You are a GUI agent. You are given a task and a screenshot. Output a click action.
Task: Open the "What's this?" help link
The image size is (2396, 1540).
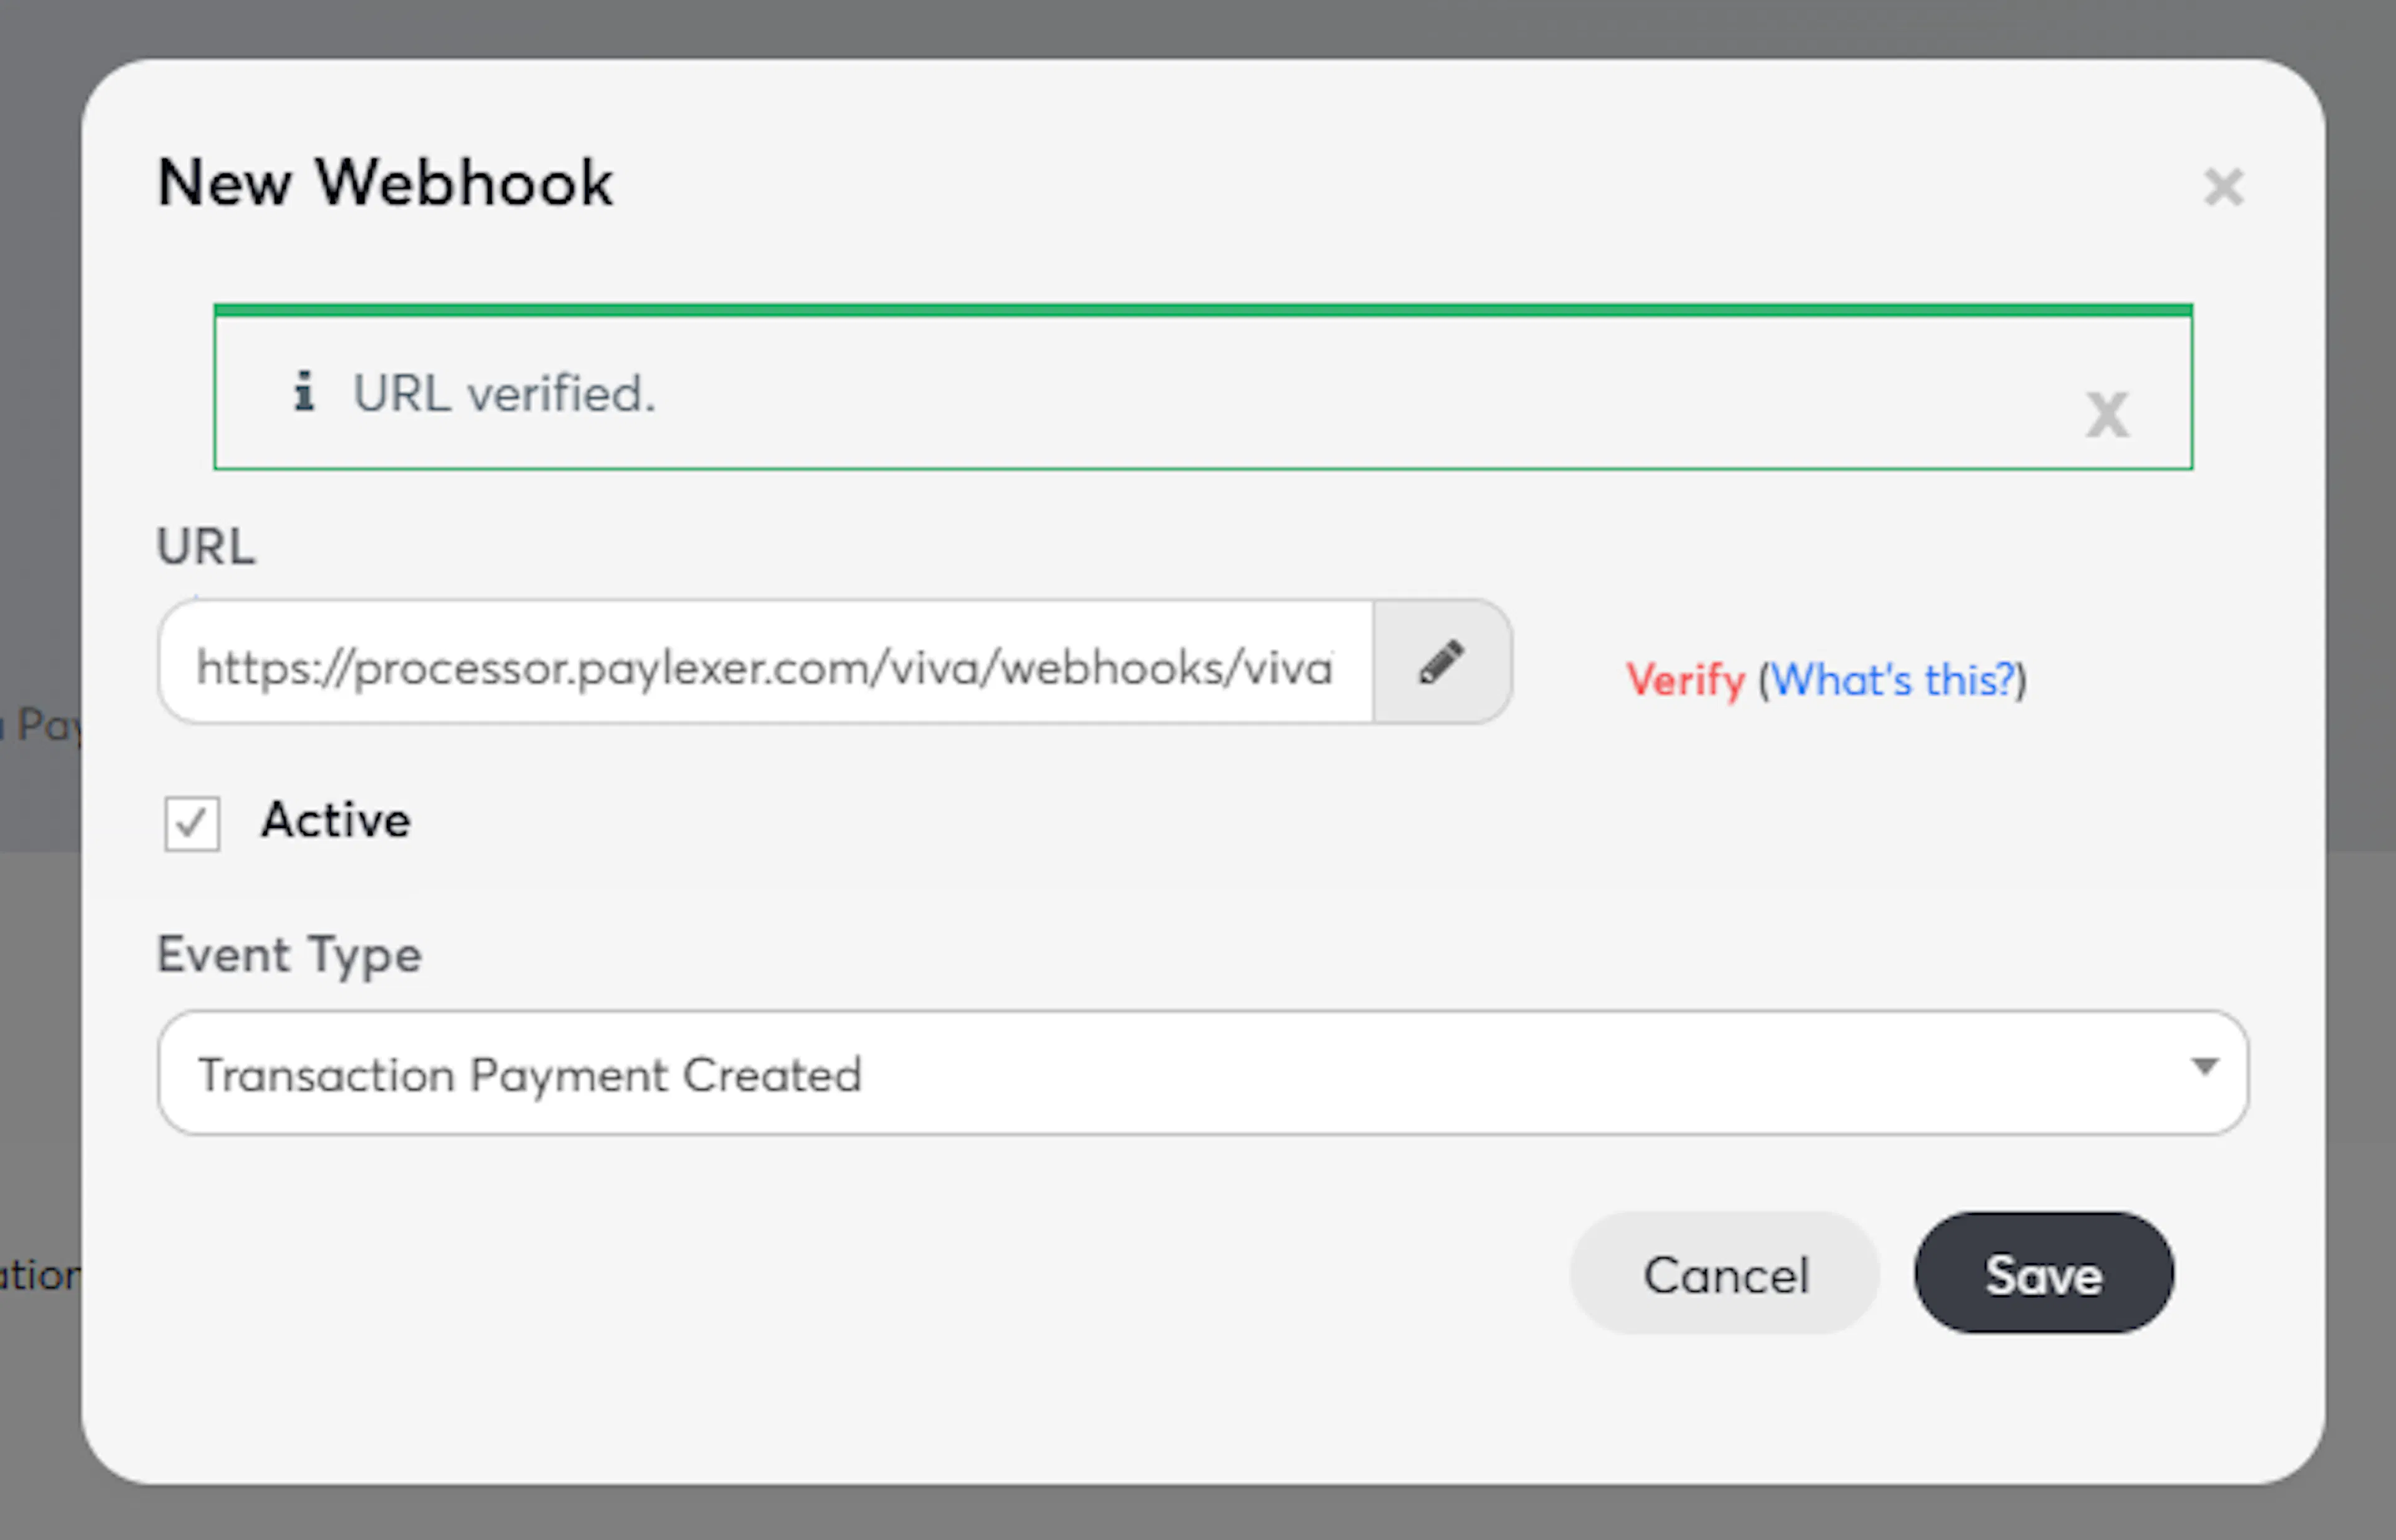point(1892,681)
